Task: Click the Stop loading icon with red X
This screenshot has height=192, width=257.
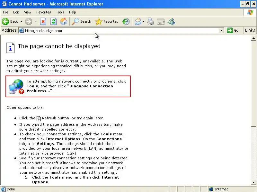Action: pos(43,21)
